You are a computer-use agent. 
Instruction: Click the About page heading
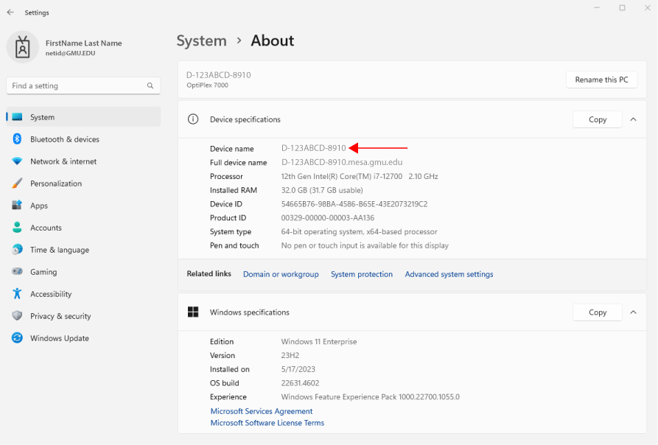273,41
